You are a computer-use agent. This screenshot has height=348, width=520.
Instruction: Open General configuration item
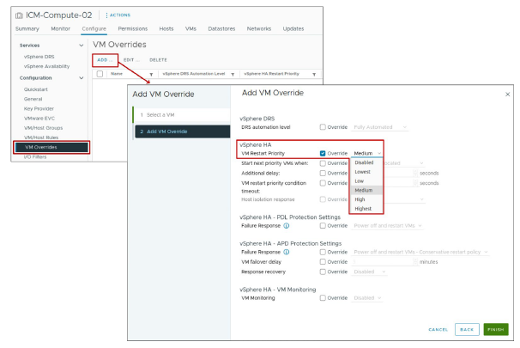tap(33, 99)
